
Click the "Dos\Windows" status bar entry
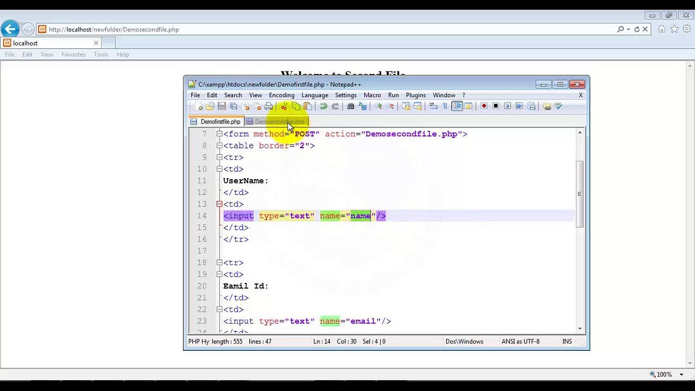point(464,342)
